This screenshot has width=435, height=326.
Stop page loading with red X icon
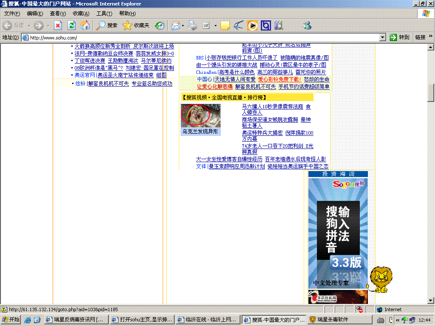tap(58, 25)
